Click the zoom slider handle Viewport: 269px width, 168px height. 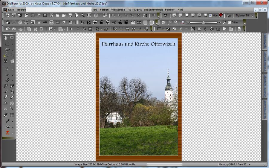(x=203, y=22)
